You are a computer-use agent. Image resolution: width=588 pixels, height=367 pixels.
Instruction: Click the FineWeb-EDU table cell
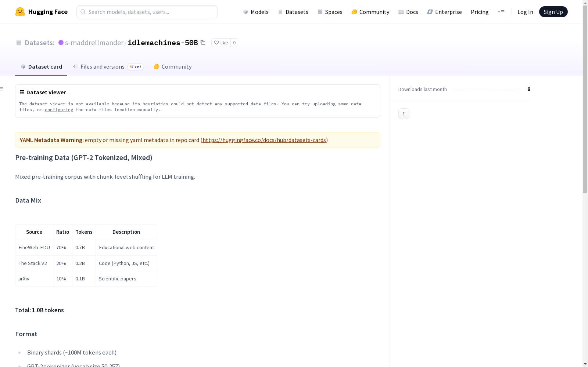(x=34, y=247)
